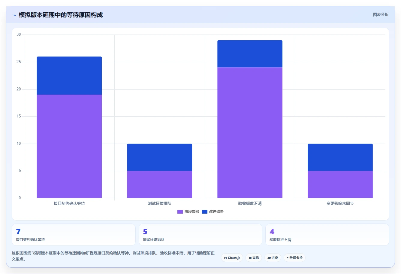Click the blue bar segment for 验收标准不清
The height and width of the screenshot is (274, 401).
point(250,54)
